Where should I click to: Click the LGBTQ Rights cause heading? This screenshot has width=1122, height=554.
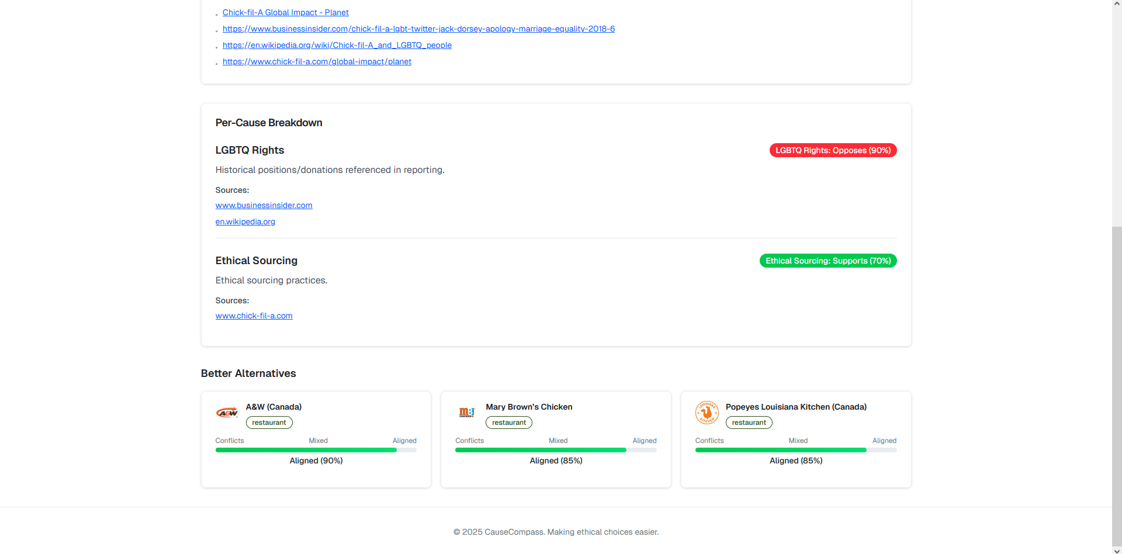pyautogui.click(x=250, y=150)
